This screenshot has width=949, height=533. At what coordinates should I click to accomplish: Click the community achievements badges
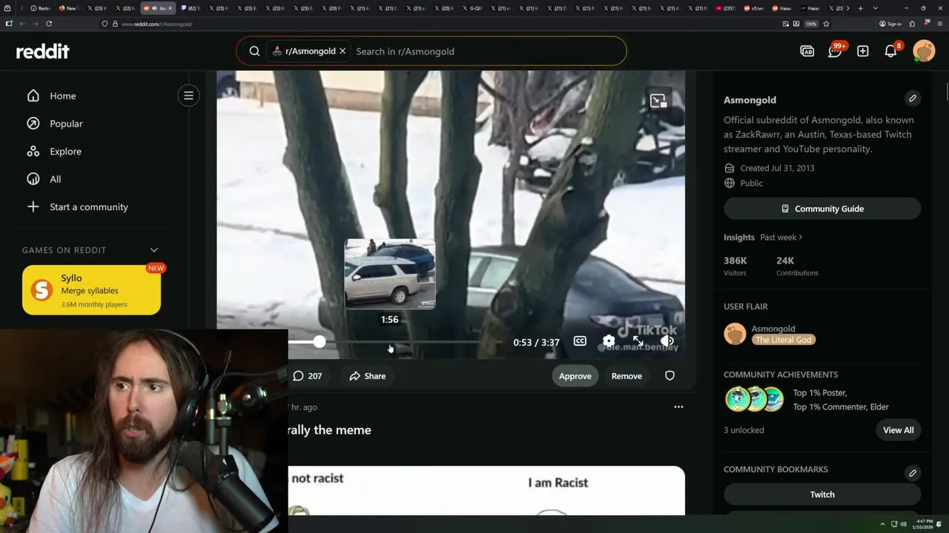coord(754,400)
